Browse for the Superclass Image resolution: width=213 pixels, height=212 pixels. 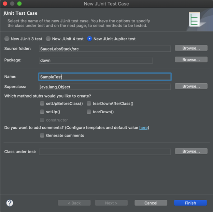(191, 86)
